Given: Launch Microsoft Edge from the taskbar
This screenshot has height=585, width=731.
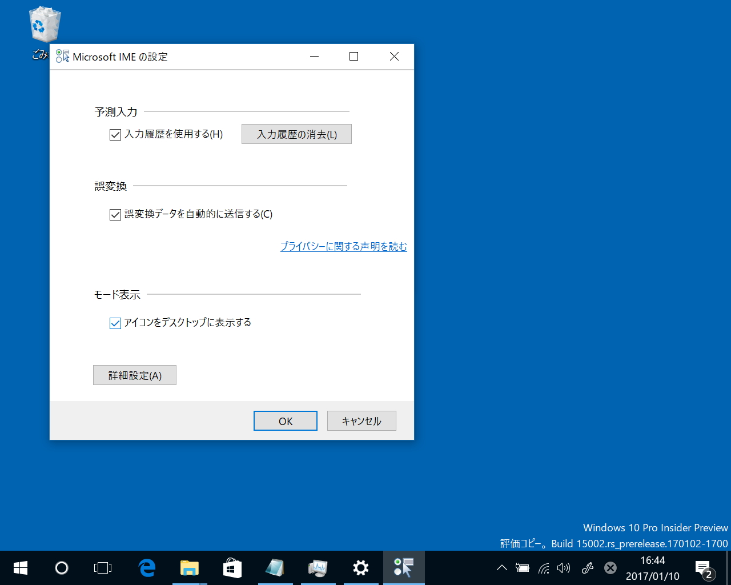Looking at the screenshot, I should click(147, 567).
